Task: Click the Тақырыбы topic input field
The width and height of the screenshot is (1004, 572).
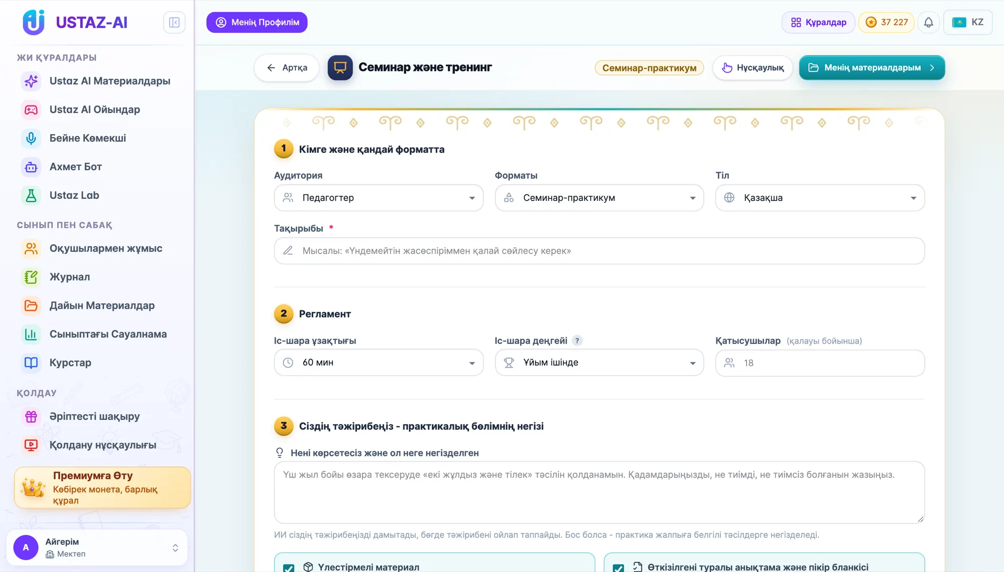Action: point(599,251)
